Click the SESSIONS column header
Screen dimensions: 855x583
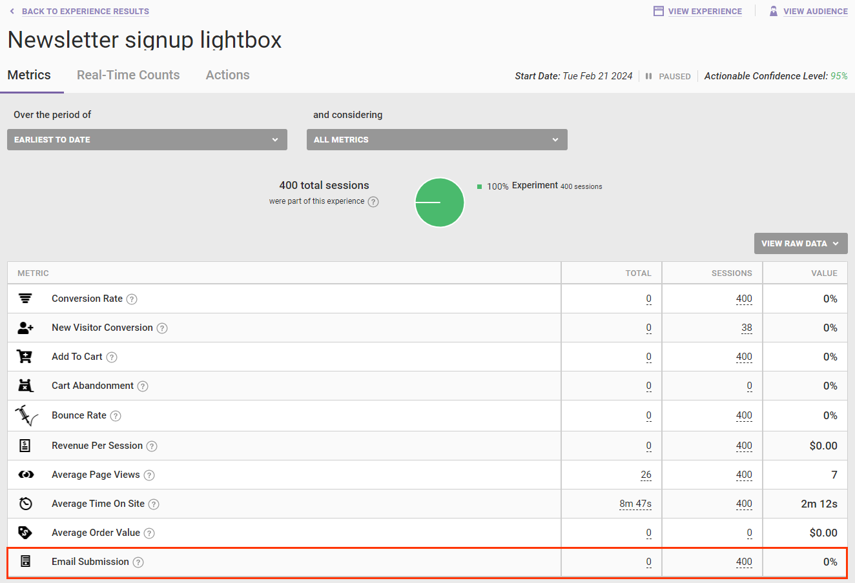pos(732,273)
